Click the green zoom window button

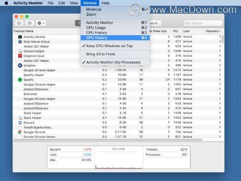click(x=27, y=17)
